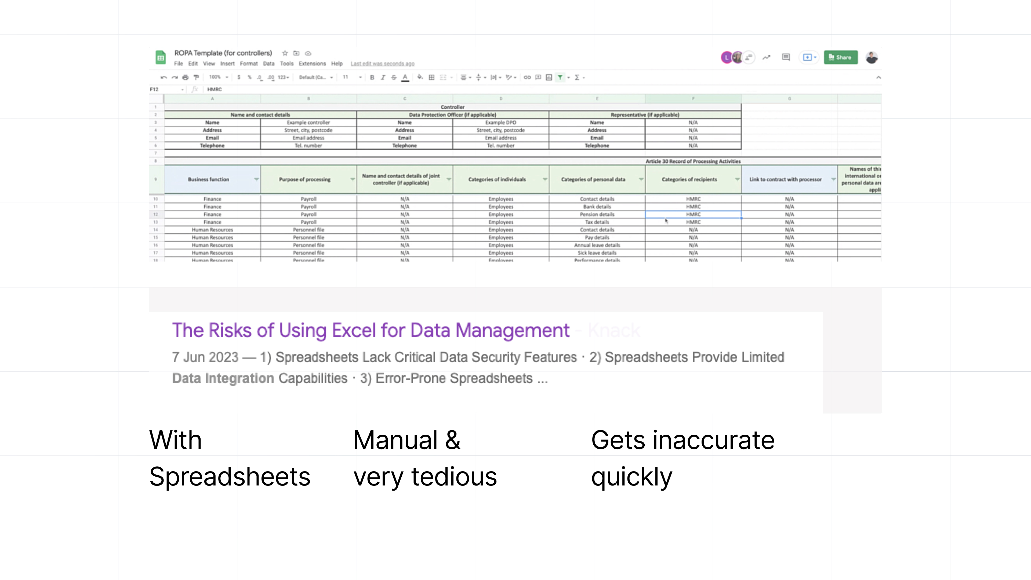Open the Business function filter dropdown
Viewport: 1031px width, 580px height.
[256, 179]
